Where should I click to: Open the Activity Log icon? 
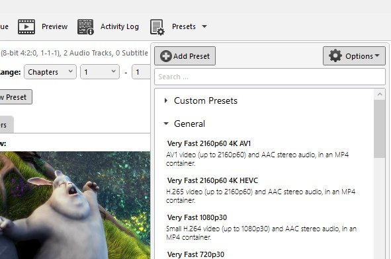pyautogui.click(x=85, y=26)
